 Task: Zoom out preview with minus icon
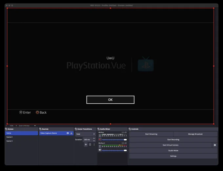7,126
